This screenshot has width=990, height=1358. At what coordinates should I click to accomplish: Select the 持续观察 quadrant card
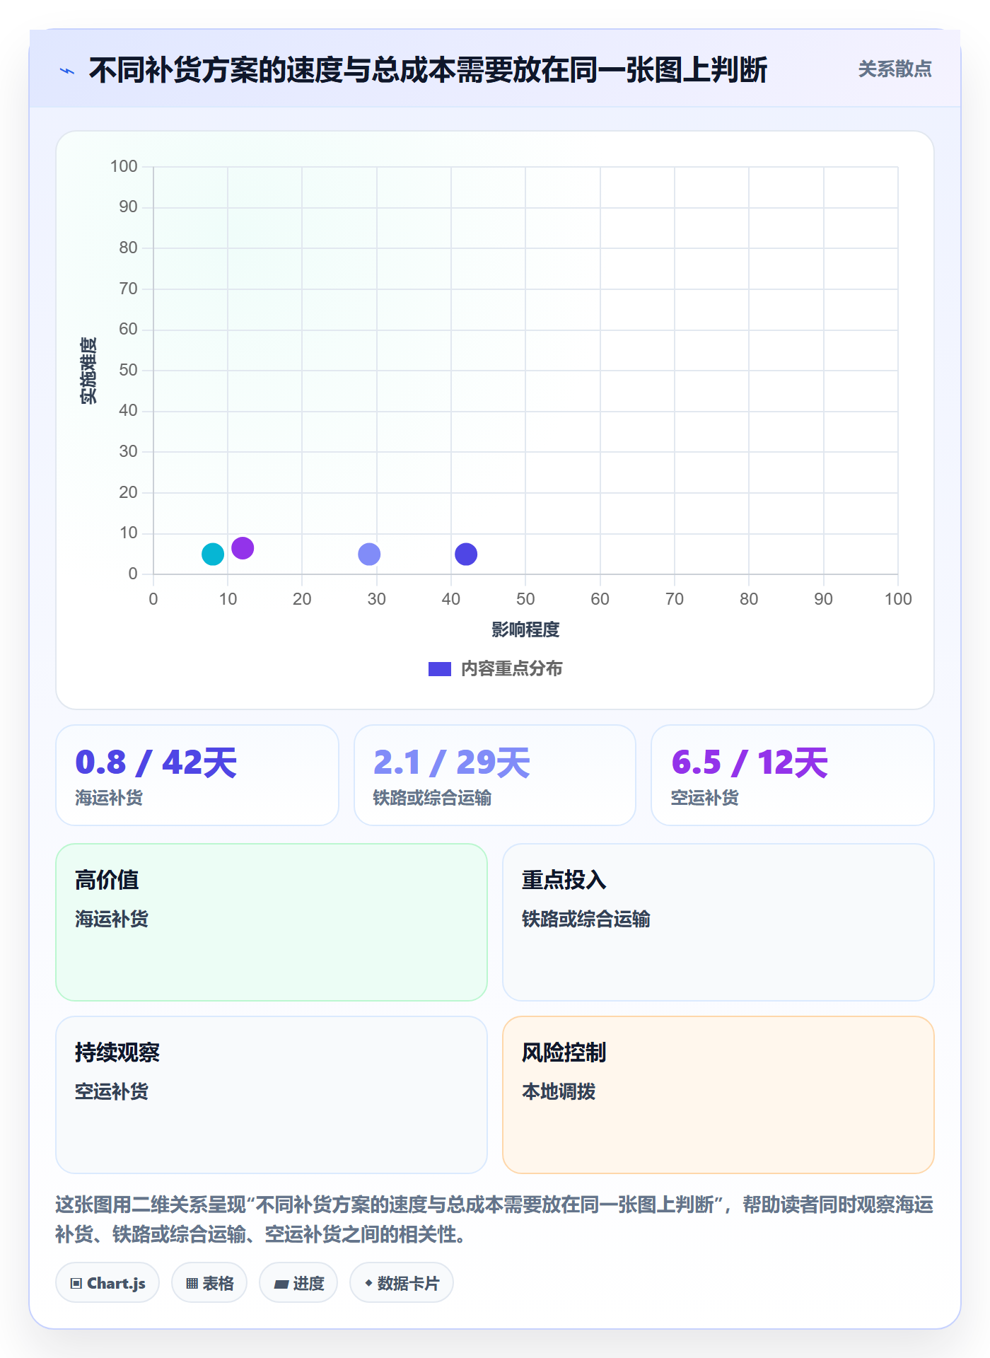(x=272, y=1094)
